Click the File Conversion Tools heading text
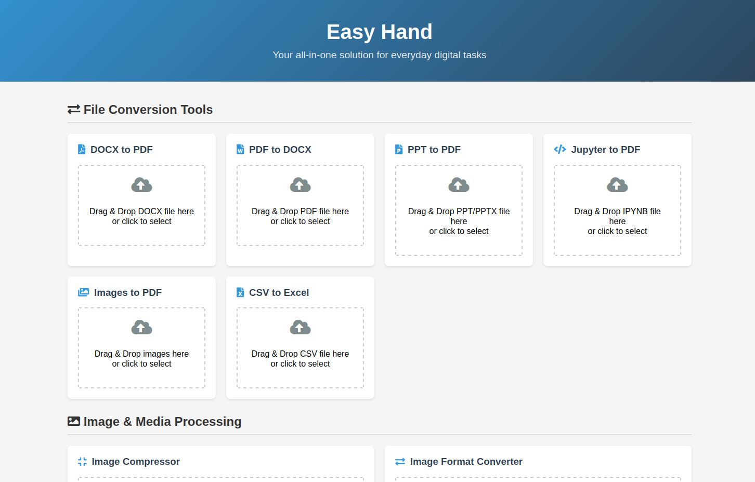This screenshot has width=755, height=482. point(148,109)
